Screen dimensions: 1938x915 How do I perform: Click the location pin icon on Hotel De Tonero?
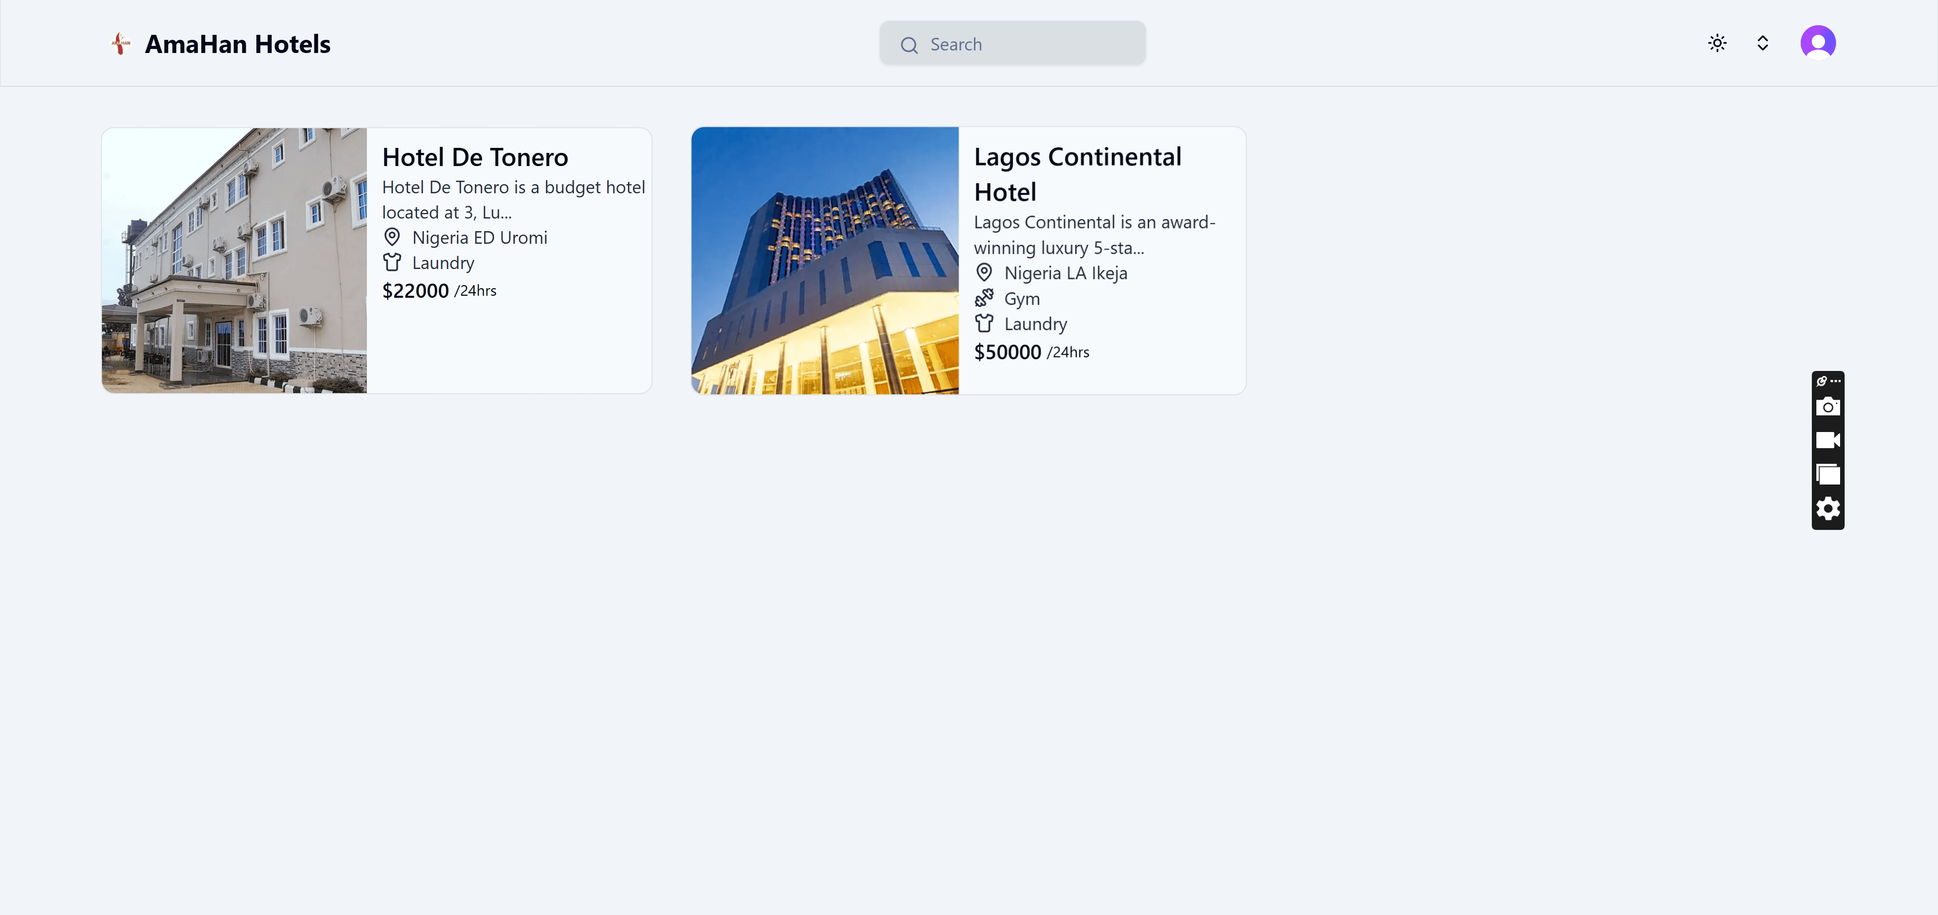pos(392,236)
